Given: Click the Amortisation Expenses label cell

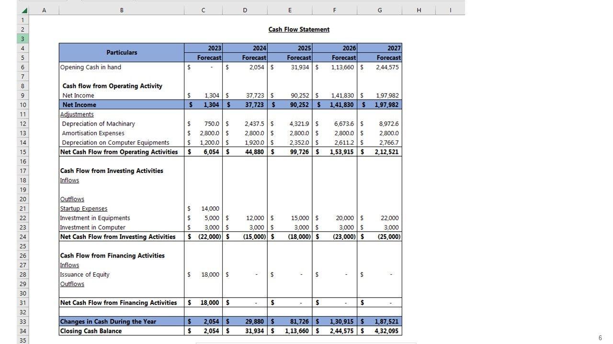Looking at the screenshot, I should pyautogui.click(x=93, y=133).
